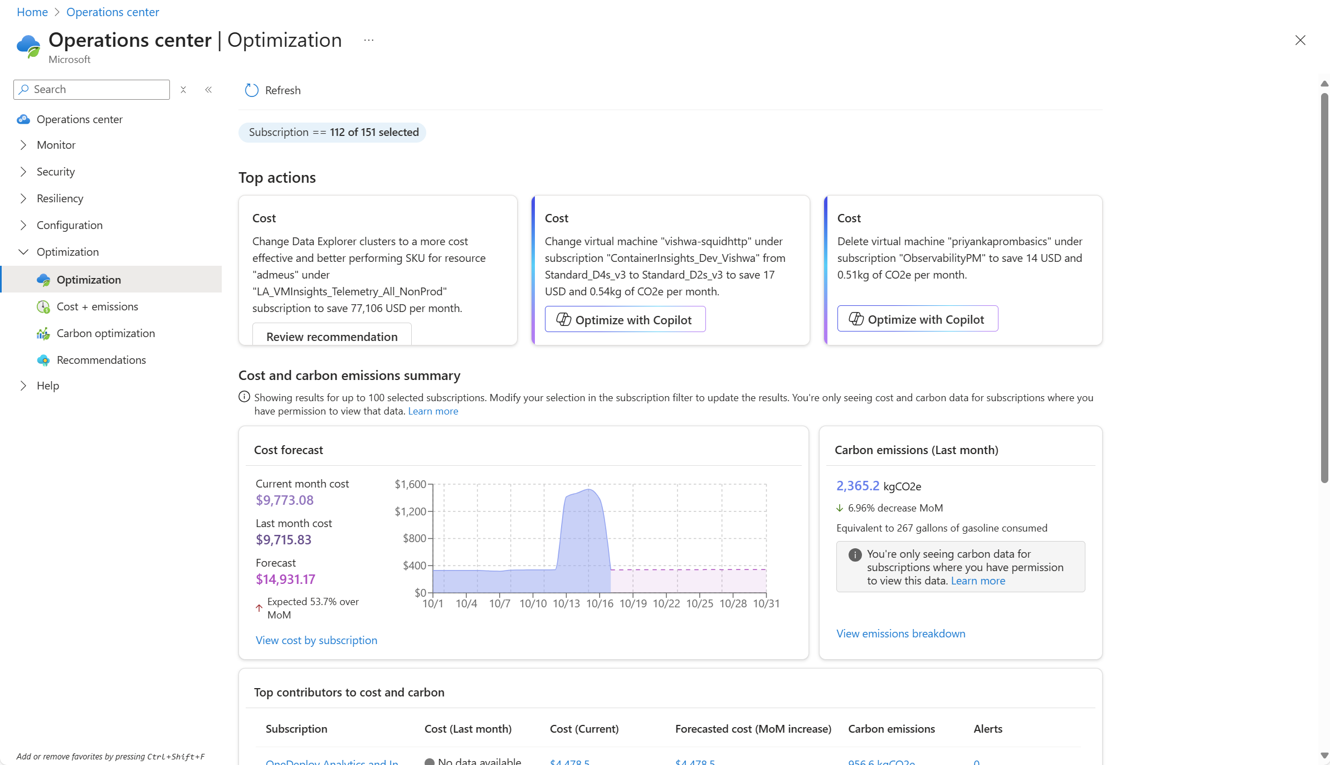Viewport: 1330px width, 765px height.
Task: Click info icon beside carbon data notice
Action: [x=855, y=554]
